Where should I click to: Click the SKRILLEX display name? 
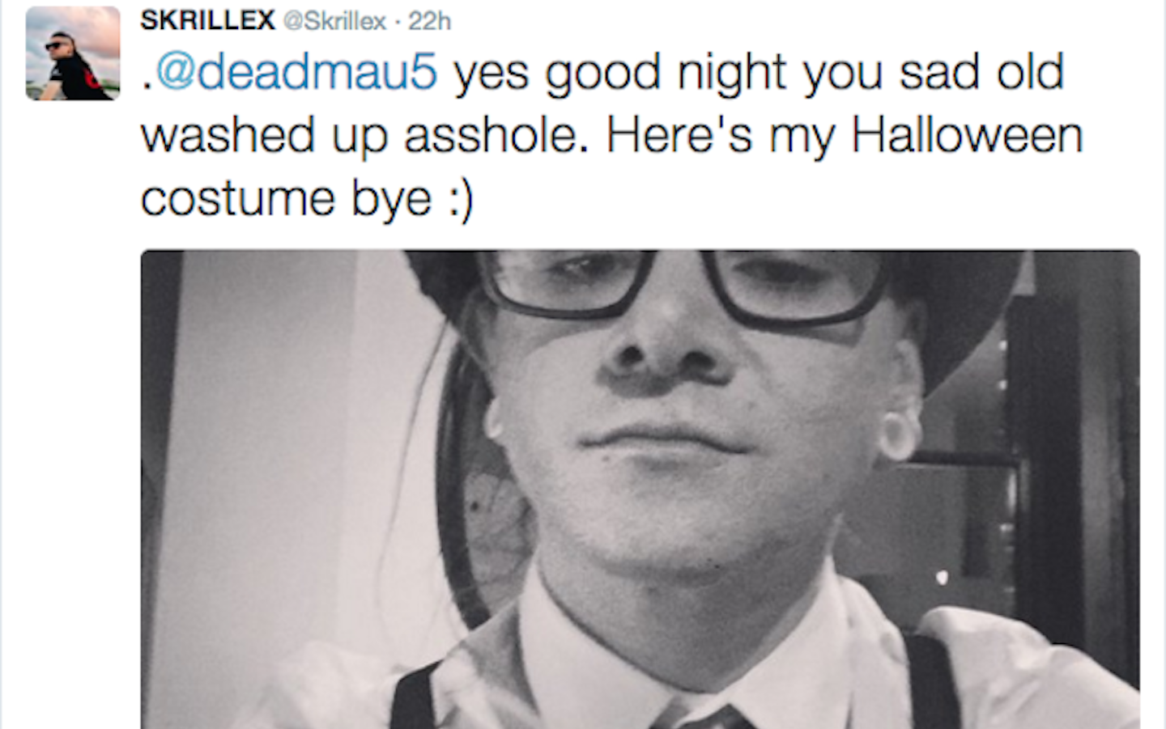[207, 20]
